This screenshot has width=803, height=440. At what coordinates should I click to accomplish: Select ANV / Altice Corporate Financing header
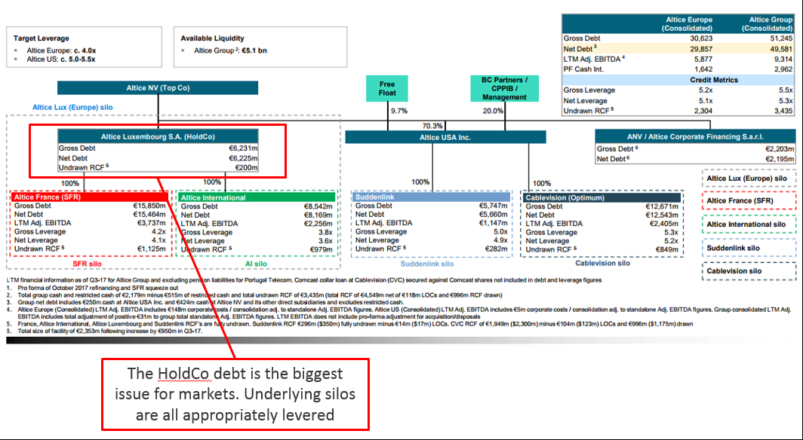pos(695,136)
